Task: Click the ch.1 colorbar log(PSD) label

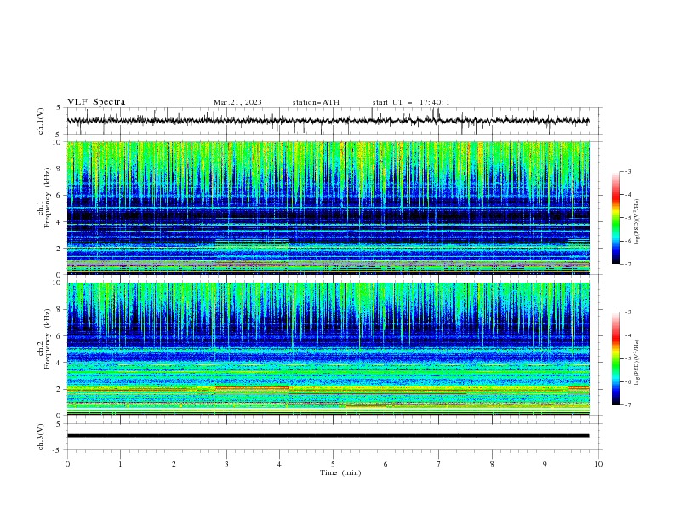Action: tap(637, 222)
